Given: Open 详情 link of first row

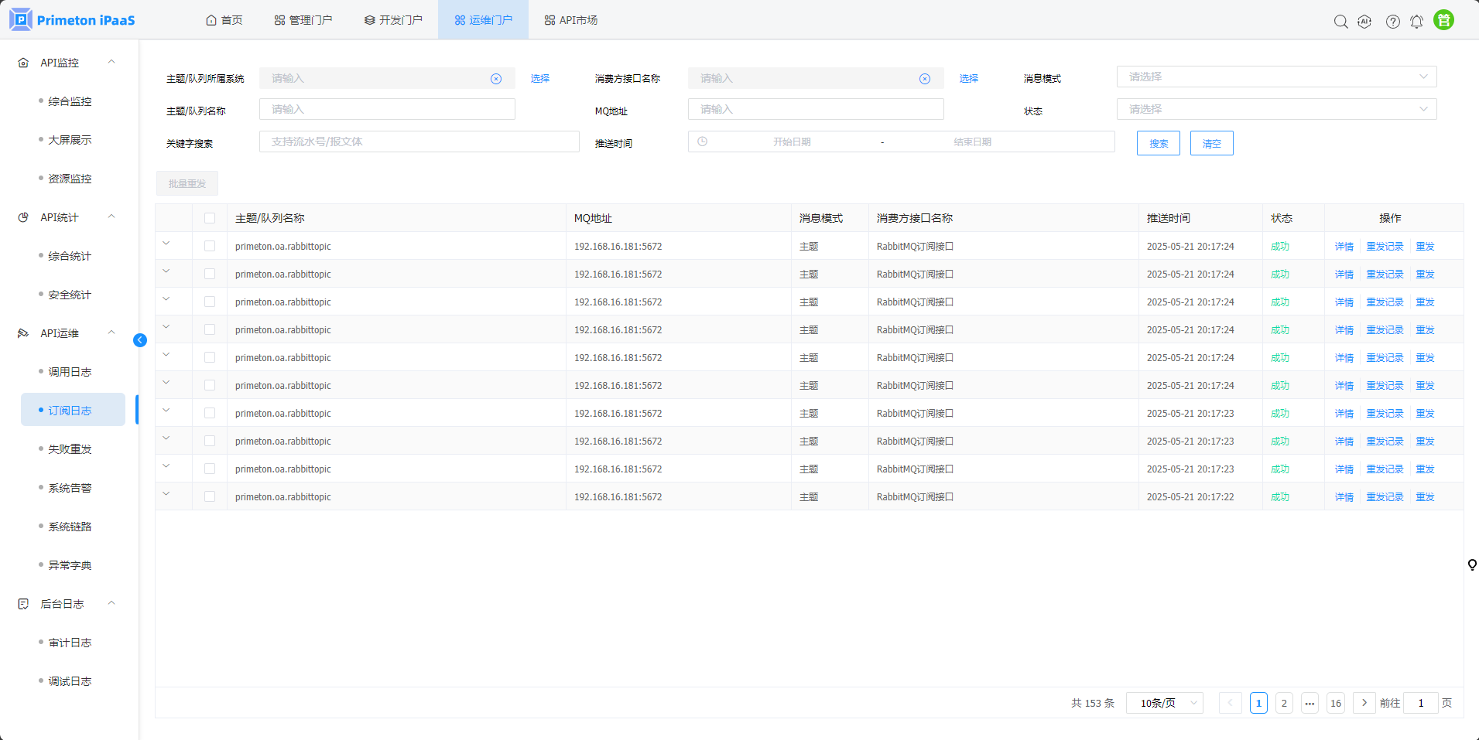Looking at the screenshot, I should 1344,247.
